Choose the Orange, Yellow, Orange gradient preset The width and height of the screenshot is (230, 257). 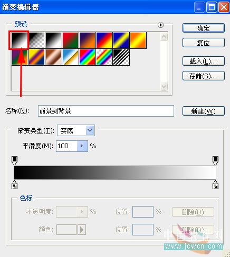[x=138, y=40]
